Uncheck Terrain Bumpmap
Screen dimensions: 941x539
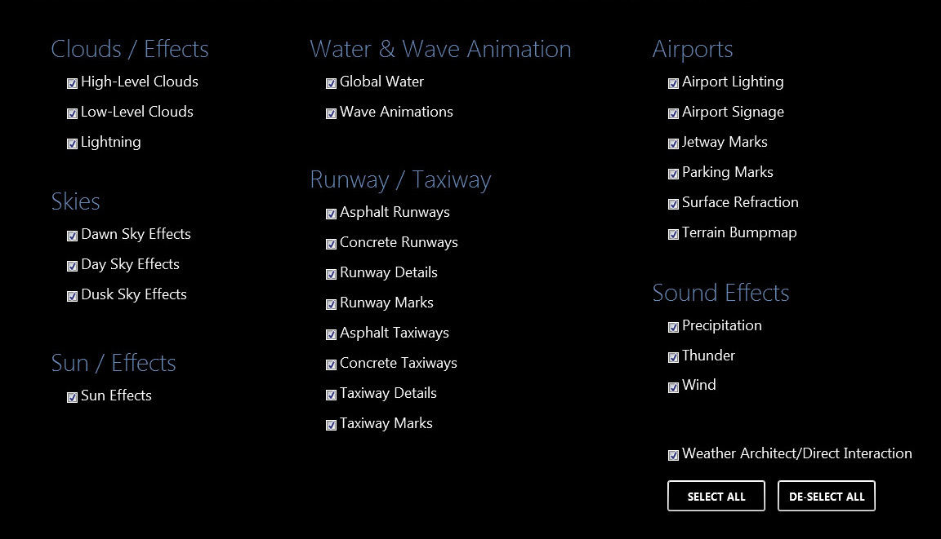(673, 234)
